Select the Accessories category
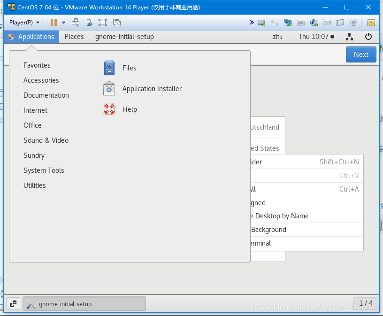The width and height of the screenshot is (383, 316). click(41, 80)
